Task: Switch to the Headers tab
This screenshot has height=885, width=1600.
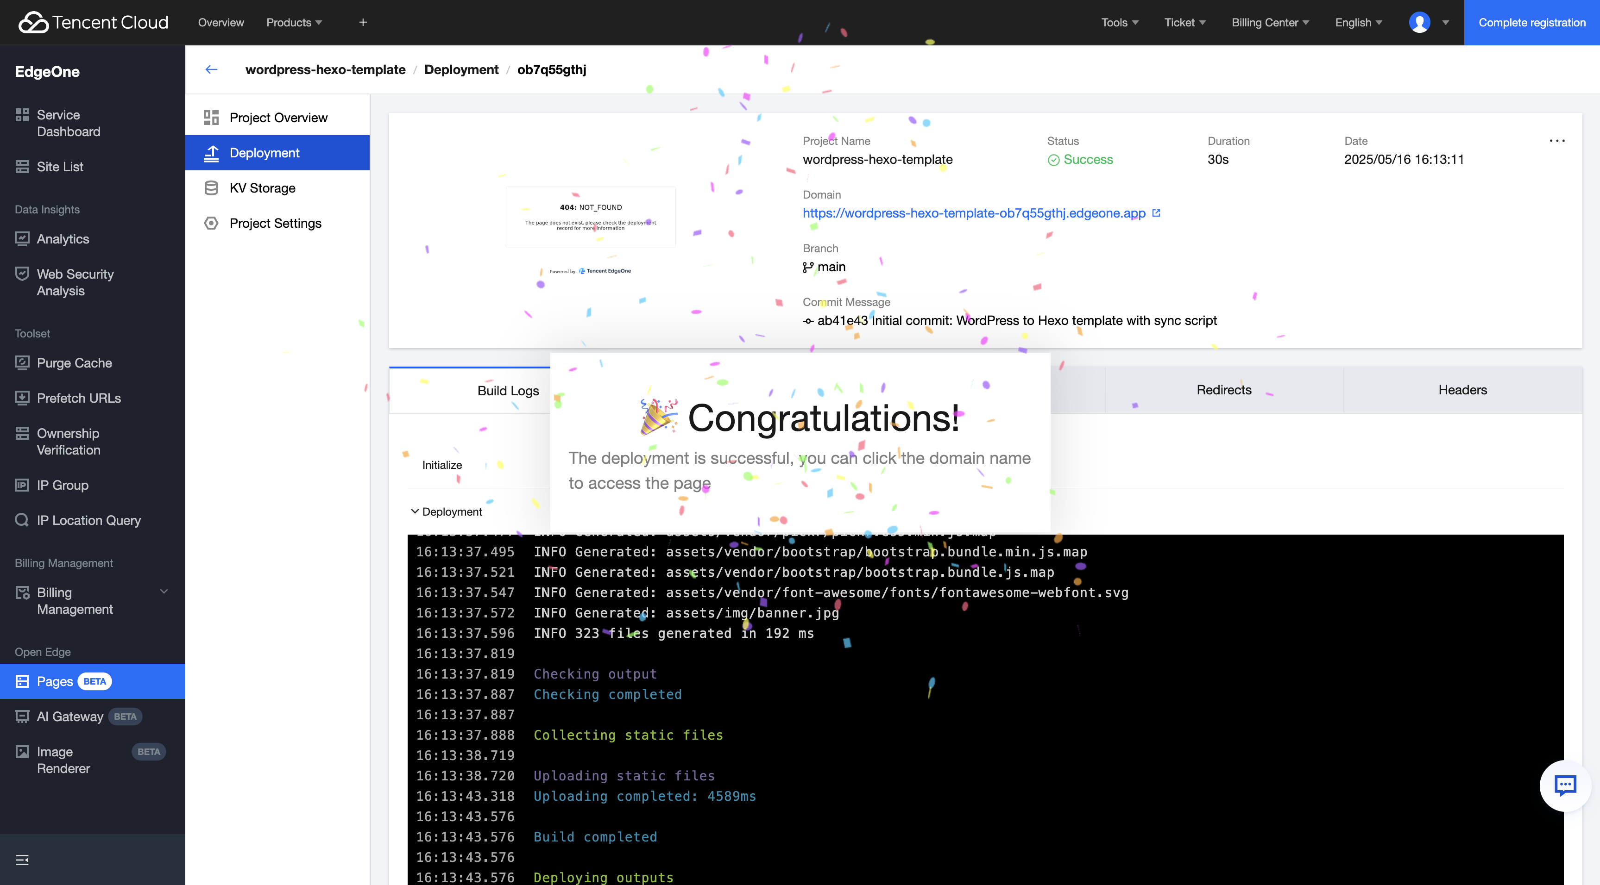Action: [x=1463, y=390]
